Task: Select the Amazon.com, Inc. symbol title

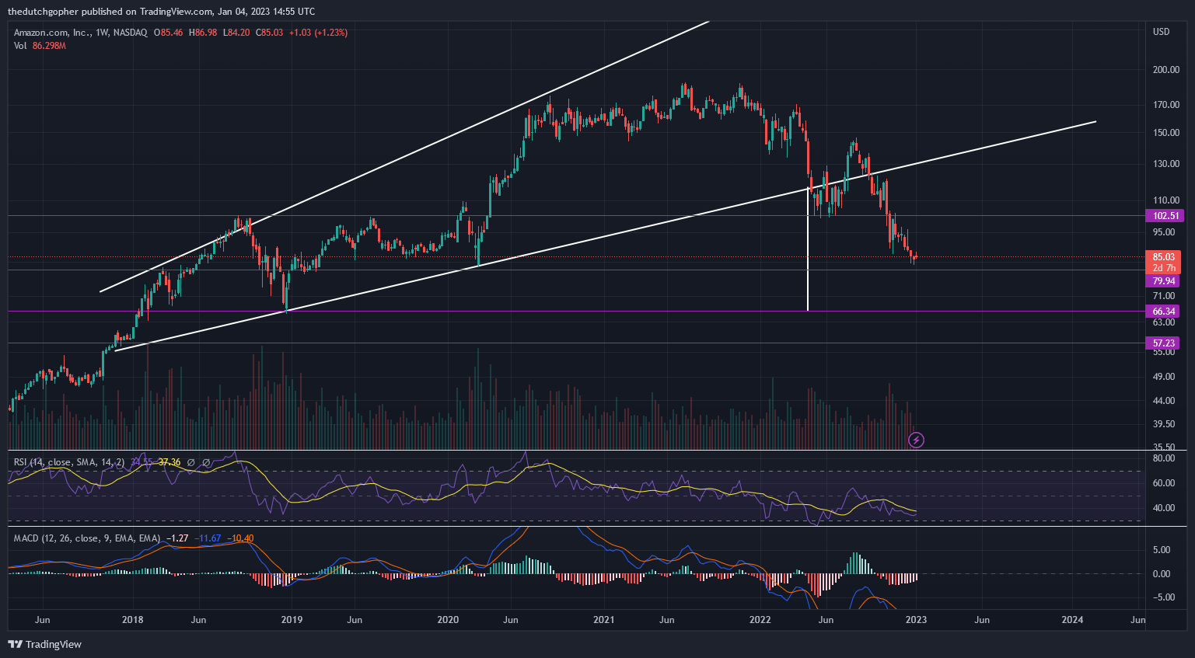Action: (51, 33)
